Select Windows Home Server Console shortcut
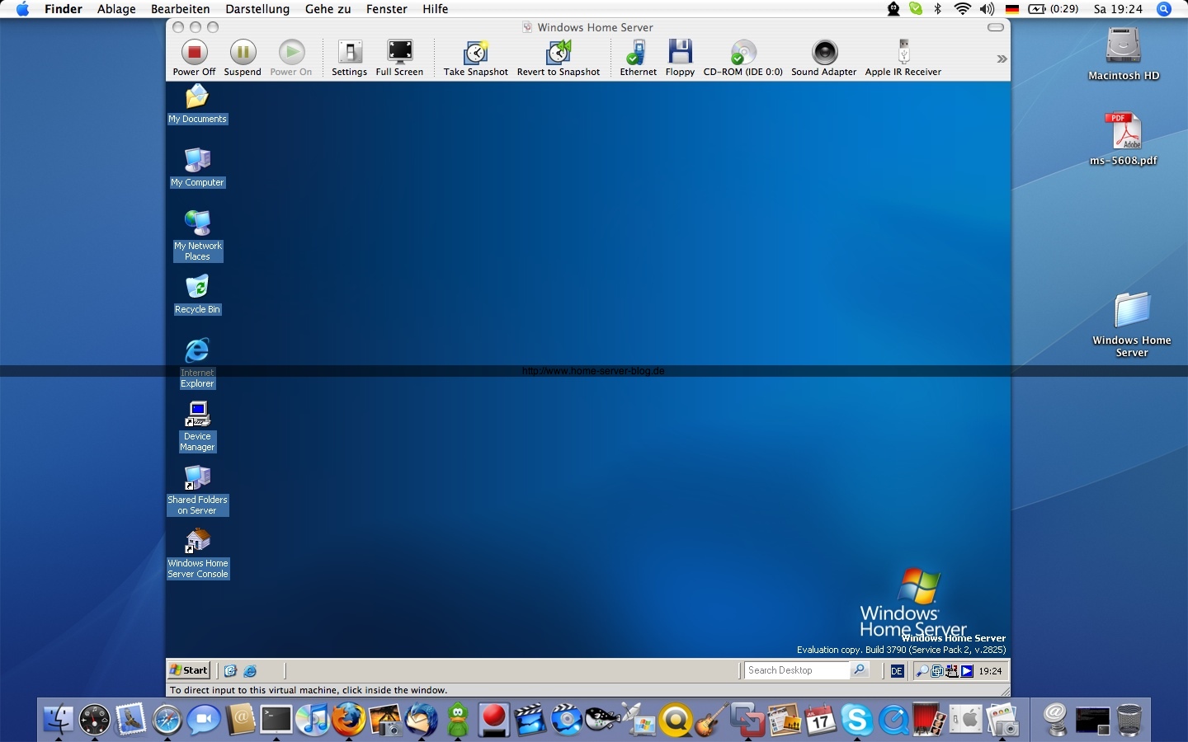Viewport: 1188px width, 742px height. (x=197, y=553)
